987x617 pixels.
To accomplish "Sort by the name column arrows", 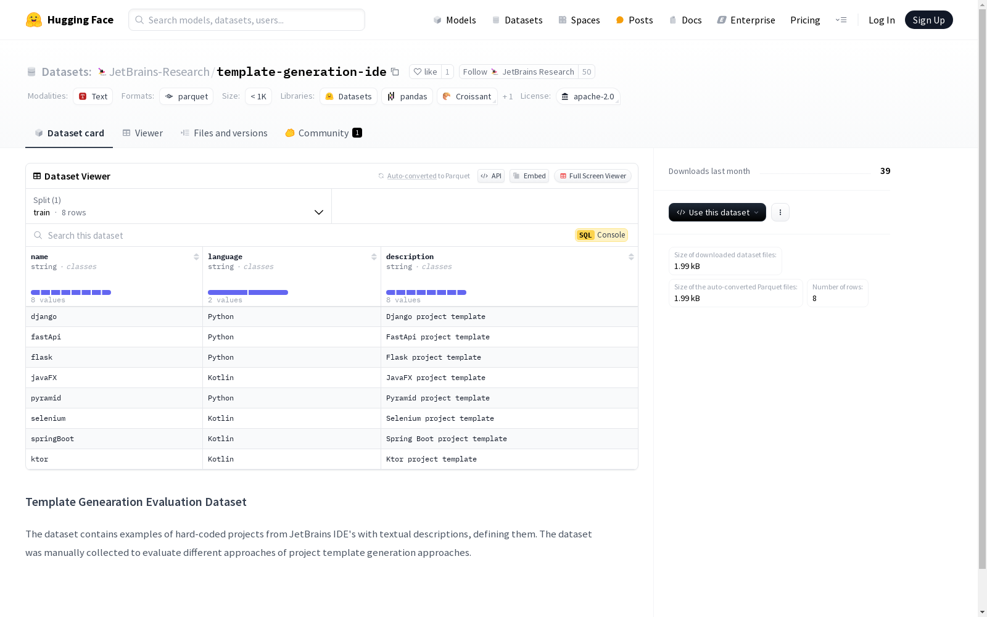I will coord(196,257).
